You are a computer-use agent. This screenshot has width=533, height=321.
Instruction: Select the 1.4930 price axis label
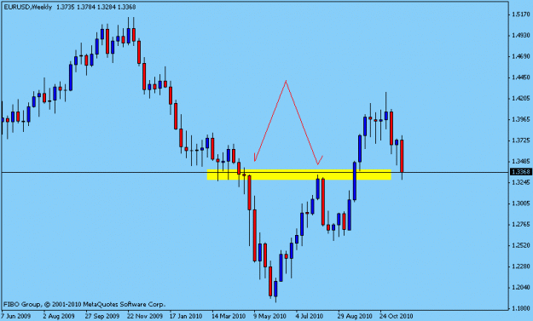click(x=521, y=35)
